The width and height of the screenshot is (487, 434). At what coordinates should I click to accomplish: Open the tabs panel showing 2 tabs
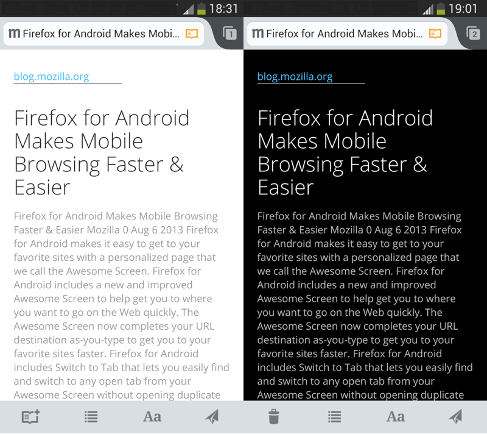click(x=474, y=34)
